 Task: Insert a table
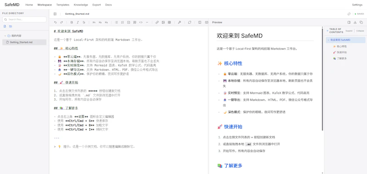[x=169, y=22]
